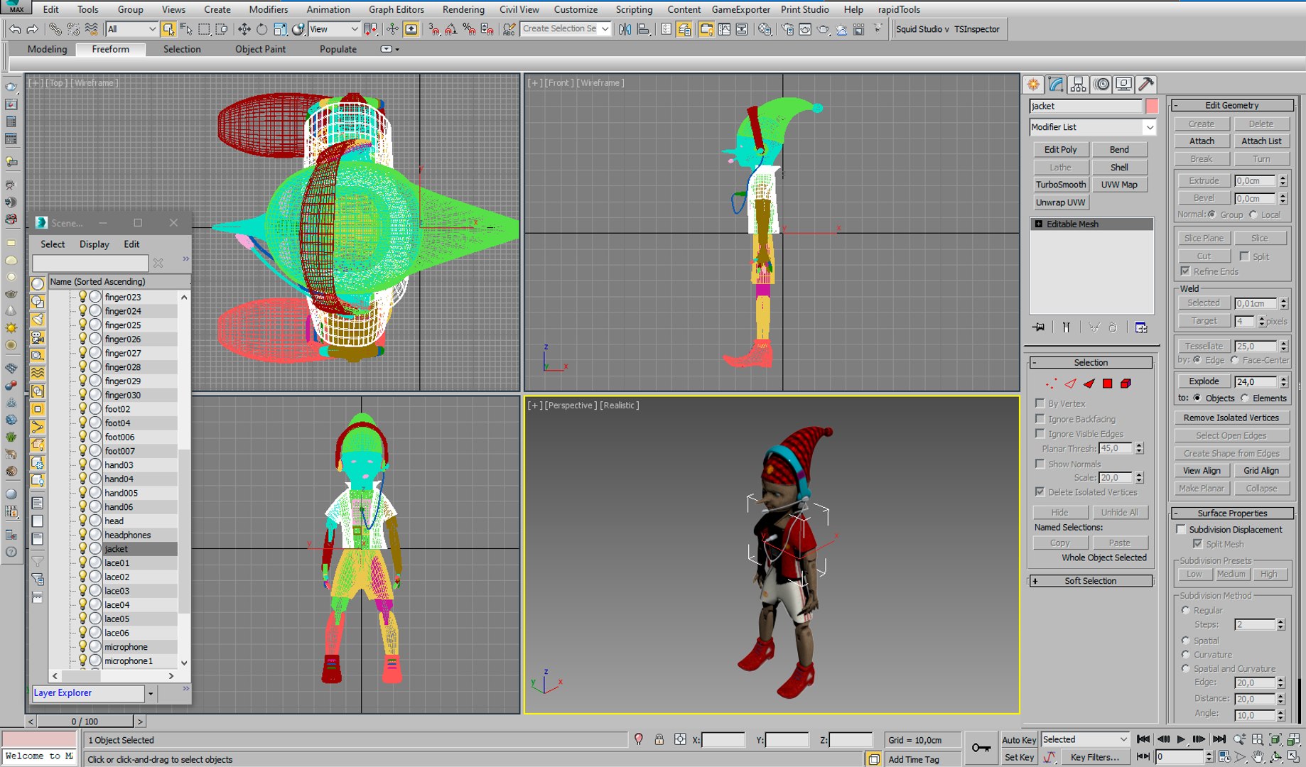Toggle Delete Isolated Vertices checkbox
Viewport: 1306px width, 767px height.
tap(1040, 491)
